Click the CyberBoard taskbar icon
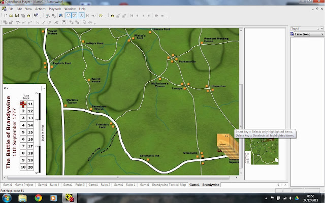The height and width of the screenshot is (203, 325). tap(70, 198)
